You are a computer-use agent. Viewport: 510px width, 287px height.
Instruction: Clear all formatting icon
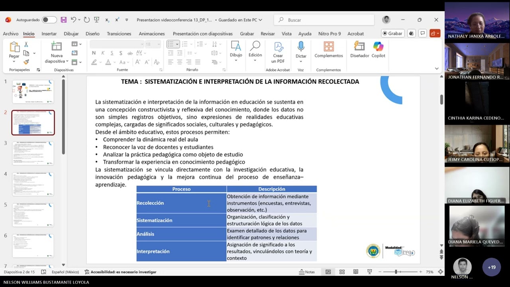coord(157,62)
